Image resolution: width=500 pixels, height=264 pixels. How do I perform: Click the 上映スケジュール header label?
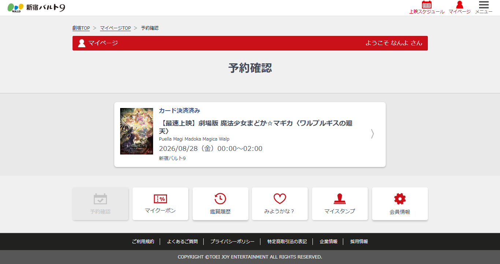(427, 12)
